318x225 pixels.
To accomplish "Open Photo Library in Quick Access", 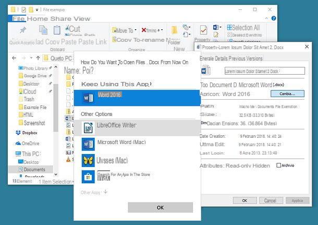I will 33,68.
